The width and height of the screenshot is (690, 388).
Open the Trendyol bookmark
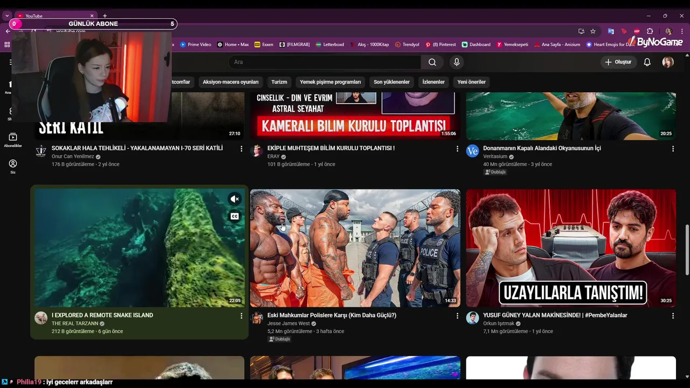point(407,45)
